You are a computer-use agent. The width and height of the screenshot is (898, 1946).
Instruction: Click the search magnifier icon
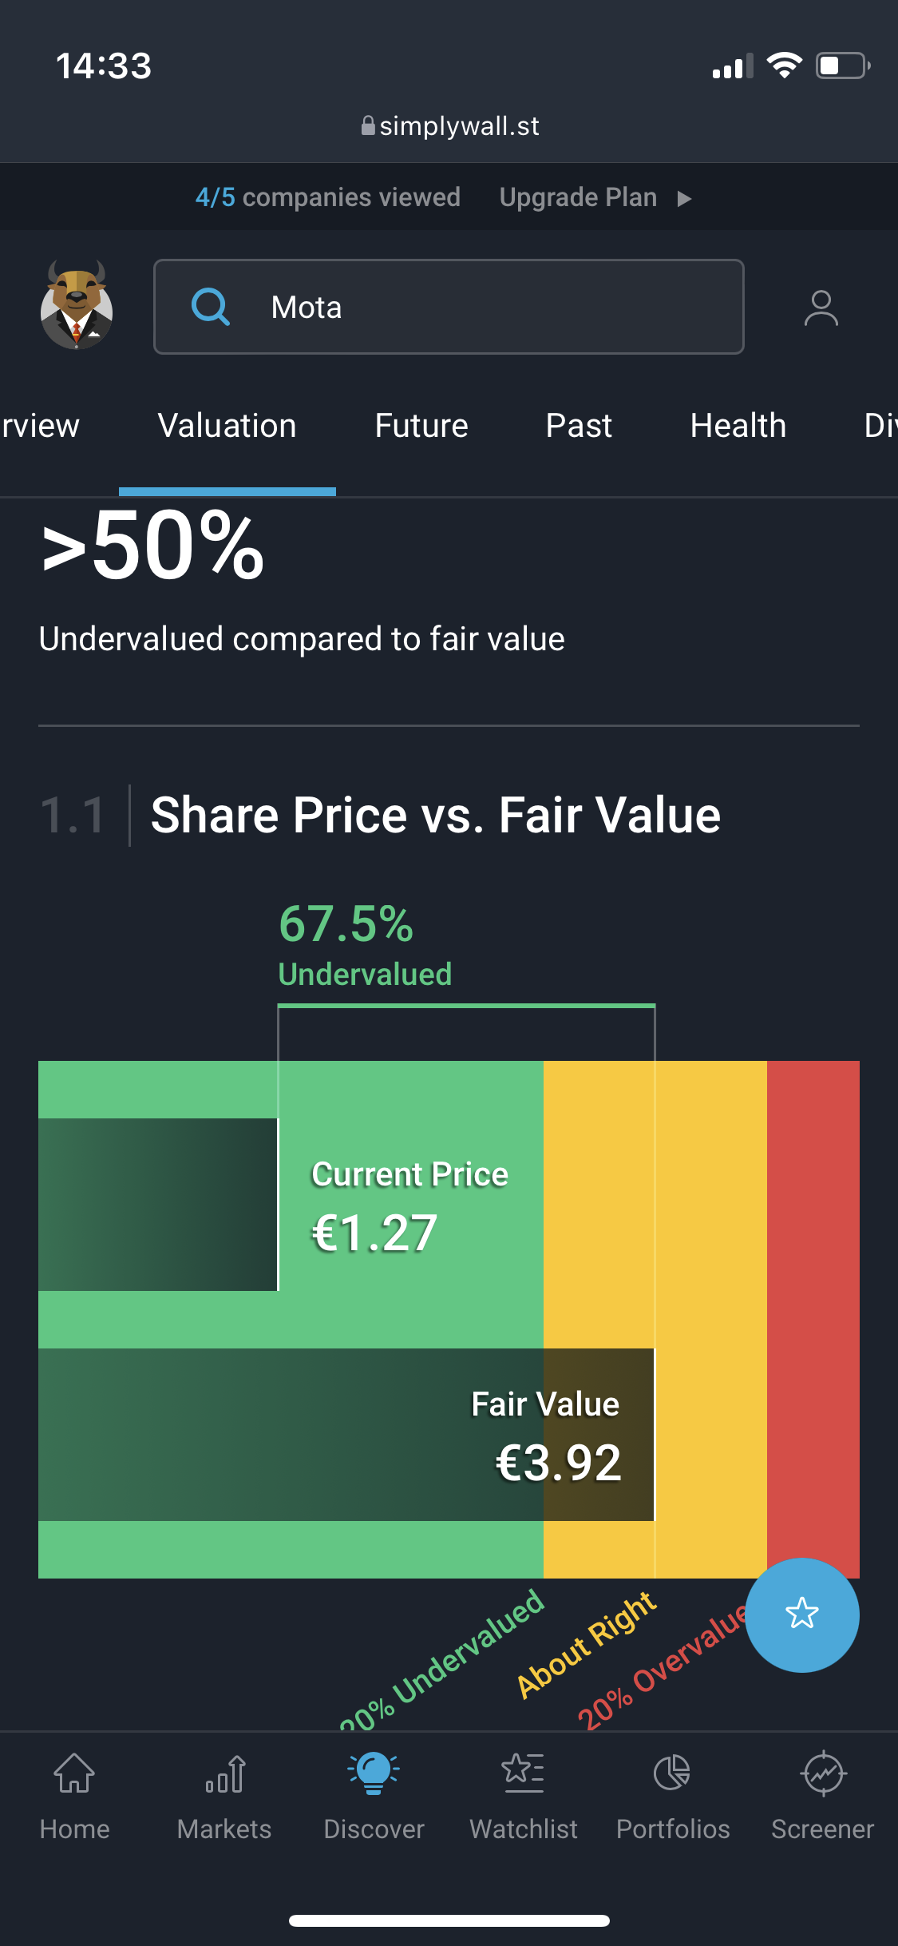pos(212,307)
